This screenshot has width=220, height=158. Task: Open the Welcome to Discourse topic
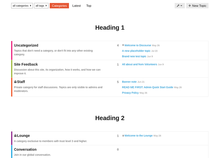(138, 45)
